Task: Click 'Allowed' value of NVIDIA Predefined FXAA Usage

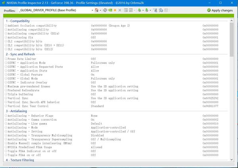Action: pyautogui.click(x=96, y=147)
